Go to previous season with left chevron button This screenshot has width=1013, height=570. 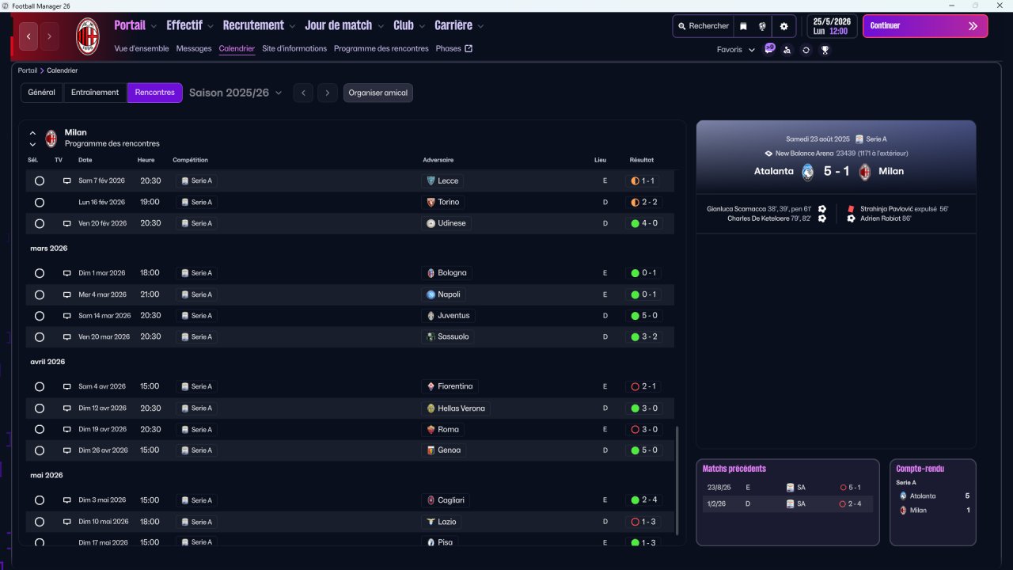[303, 93]
